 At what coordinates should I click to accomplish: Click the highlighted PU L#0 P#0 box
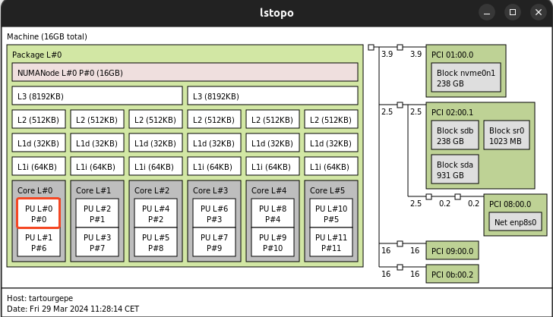[x=38, y=213]
